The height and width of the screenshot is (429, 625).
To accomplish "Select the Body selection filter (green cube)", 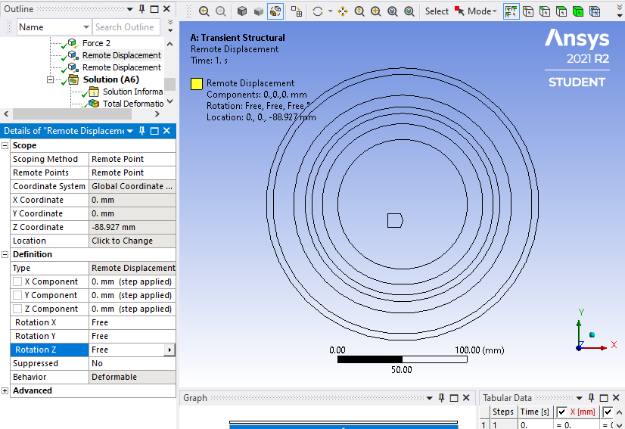I will click(577, 11).
